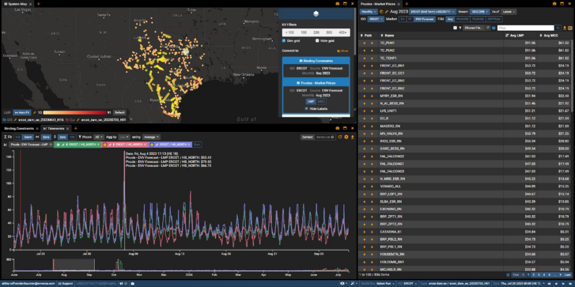The width and height of the screenshot is (575, 287).
Task: Uncheck the Dim grid checkbox
Action: click(284, 40)
